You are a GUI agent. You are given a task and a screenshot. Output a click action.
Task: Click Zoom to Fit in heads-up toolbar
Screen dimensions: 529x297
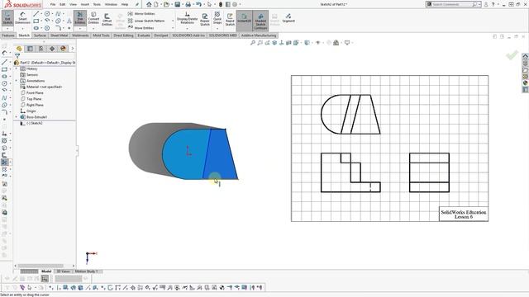click(x=252, y=43)
